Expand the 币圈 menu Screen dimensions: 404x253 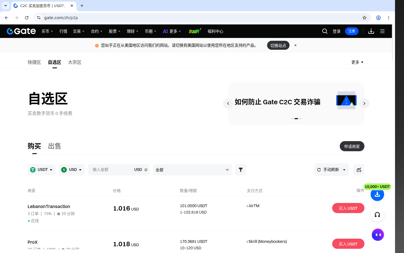click(150, 31)
